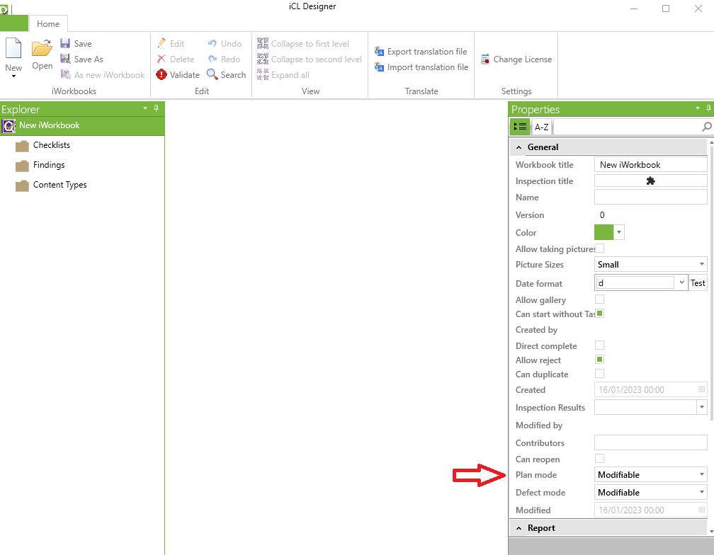This screenshot has height=555, width=714.
Task: Click the Validate icon
Action: click(x=161, y=75)
